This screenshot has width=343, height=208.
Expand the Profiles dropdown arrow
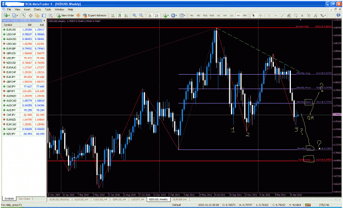click(18, 15)
